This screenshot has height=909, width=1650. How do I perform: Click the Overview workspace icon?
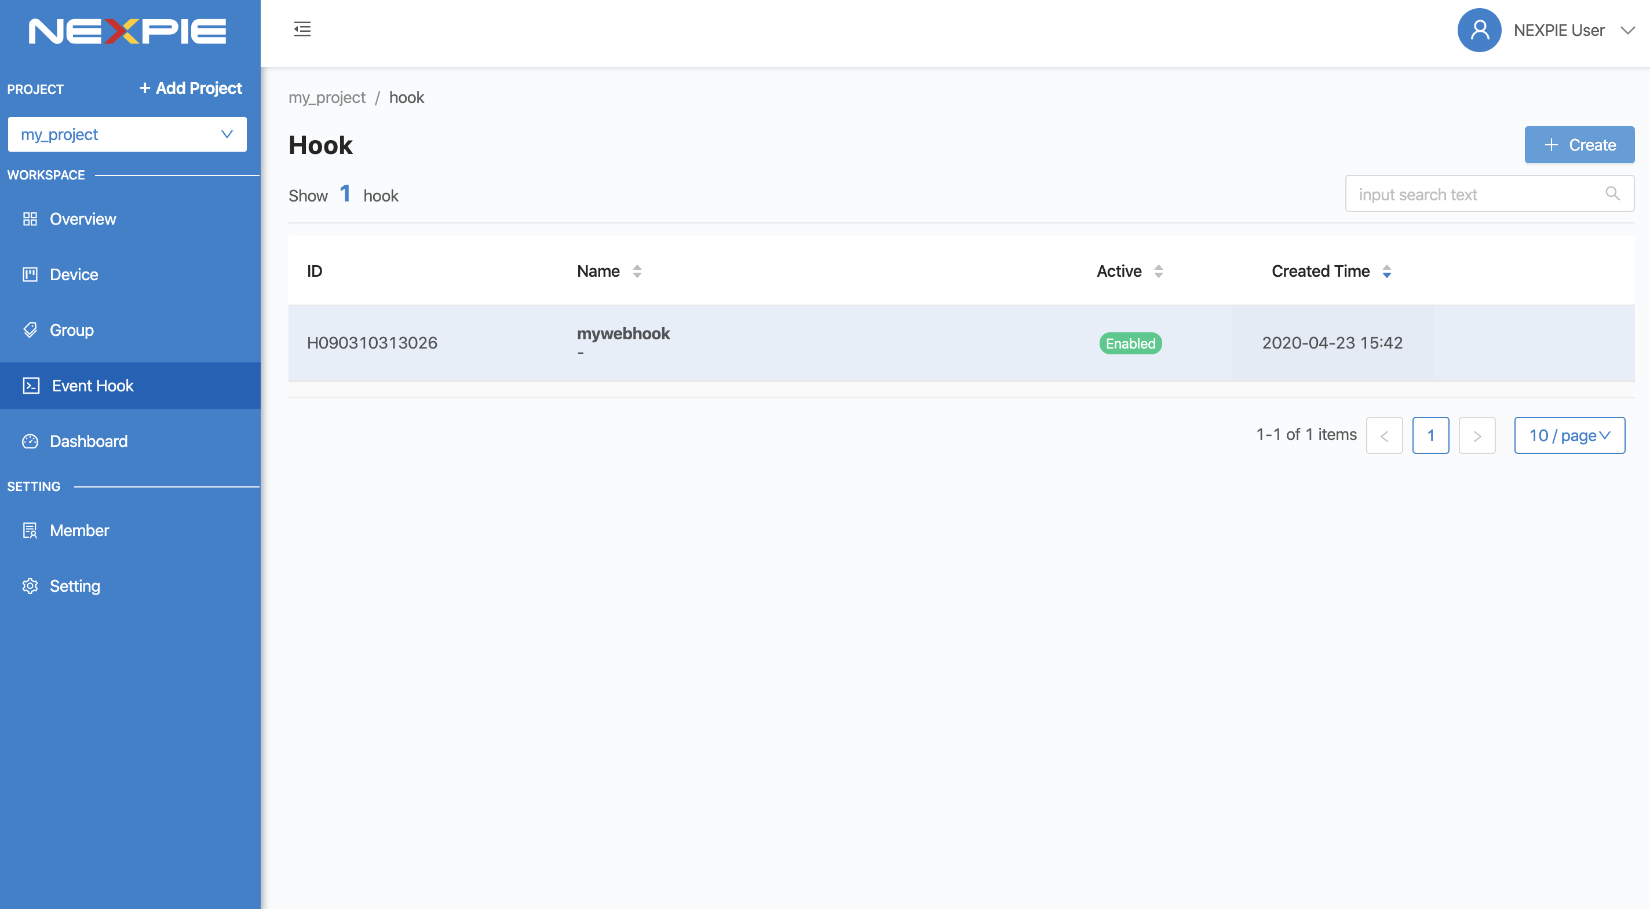[x=29, y=218]
